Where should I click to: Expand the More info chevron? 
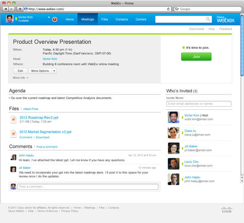[x=27, y=78]
